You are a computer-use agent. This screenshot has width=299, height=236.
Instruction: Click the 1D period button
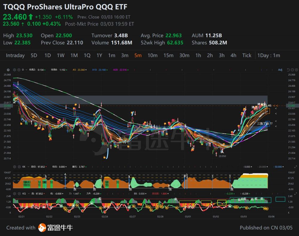(48, 55)
